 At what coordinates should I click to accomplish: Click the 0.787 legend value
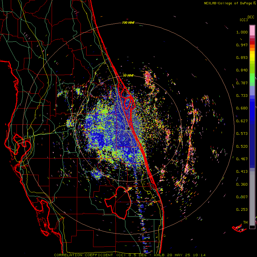(x=242, y=83)
